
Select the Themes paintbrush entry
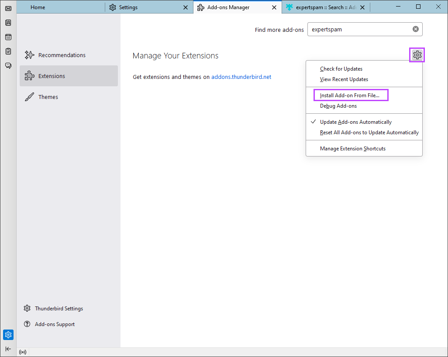point(48,97)
